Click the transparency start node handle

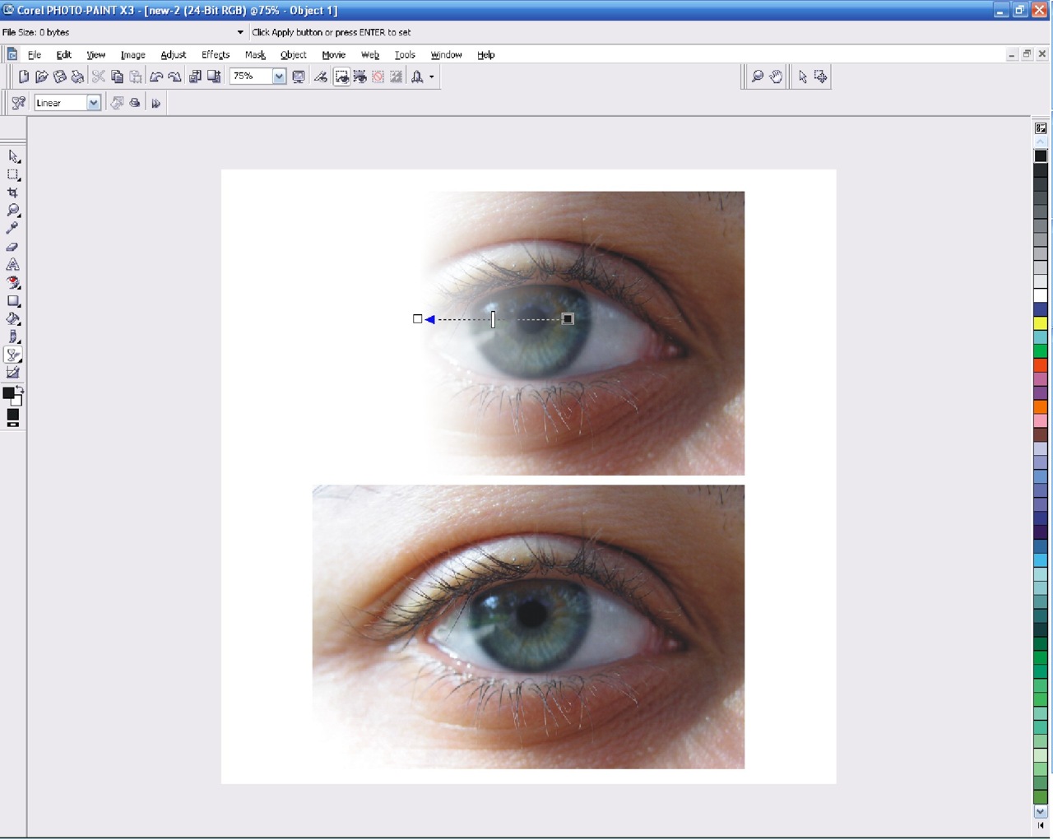coord(568,318)
